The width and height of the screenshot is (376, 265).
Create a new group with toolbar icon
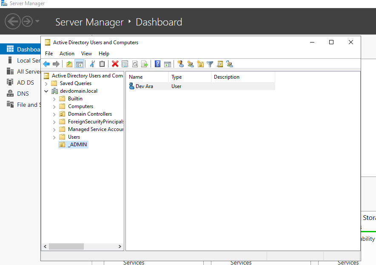[x=191, y=64]
